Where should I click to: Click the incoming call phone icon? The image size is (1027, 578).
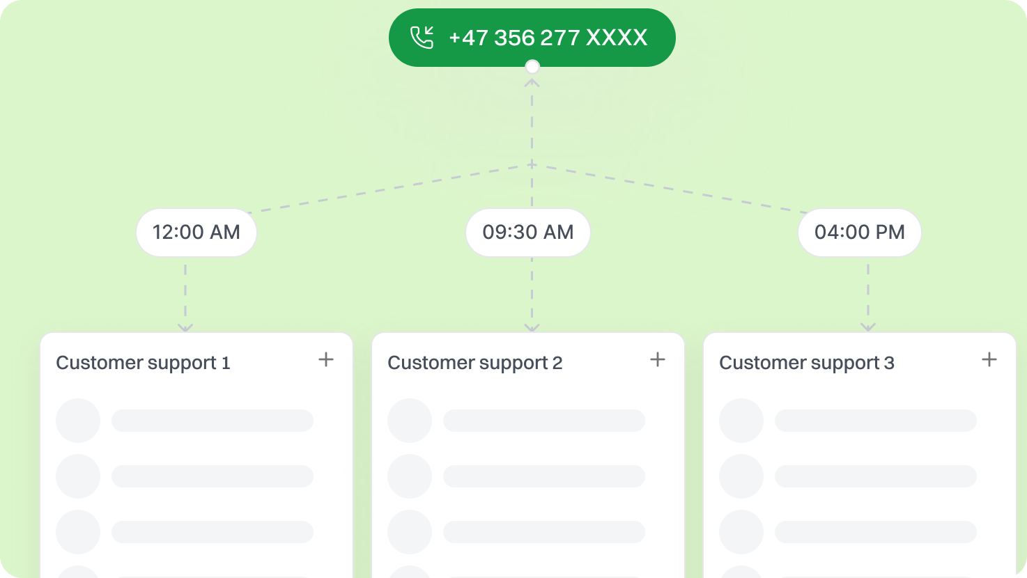coord(422,38)
